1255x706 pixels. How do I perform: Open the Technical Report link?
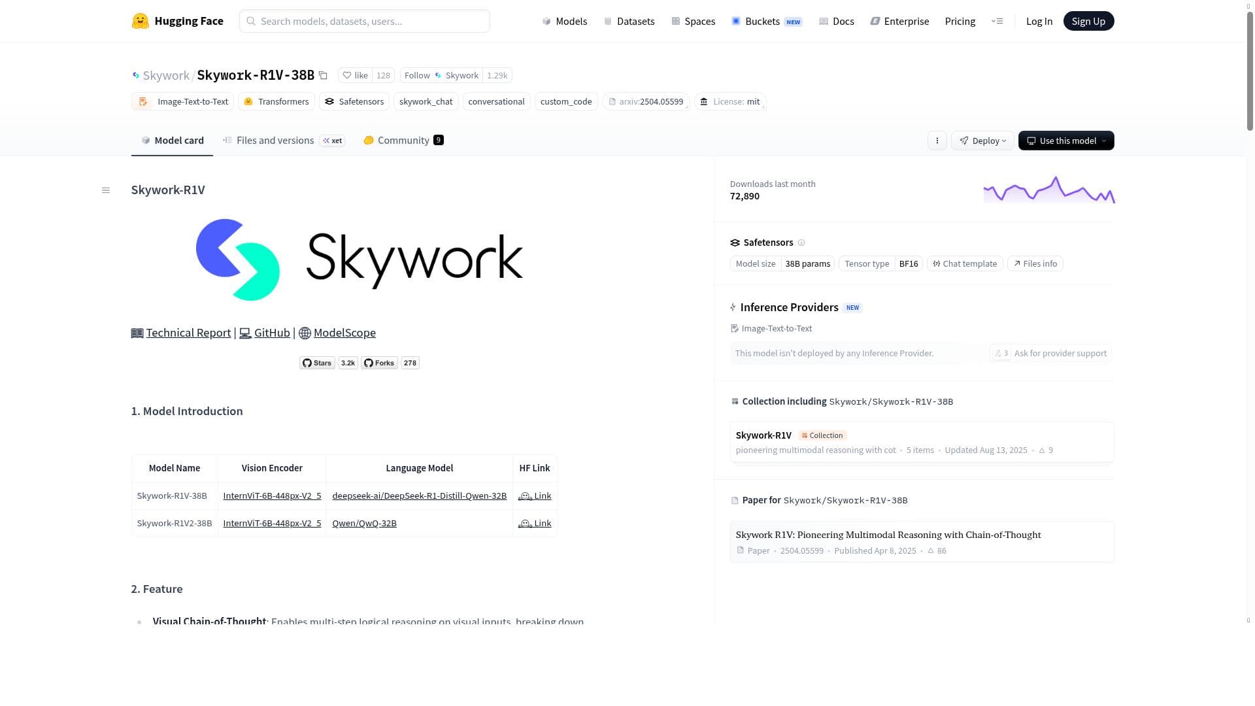pyautogui.click(x=188, y=333)
